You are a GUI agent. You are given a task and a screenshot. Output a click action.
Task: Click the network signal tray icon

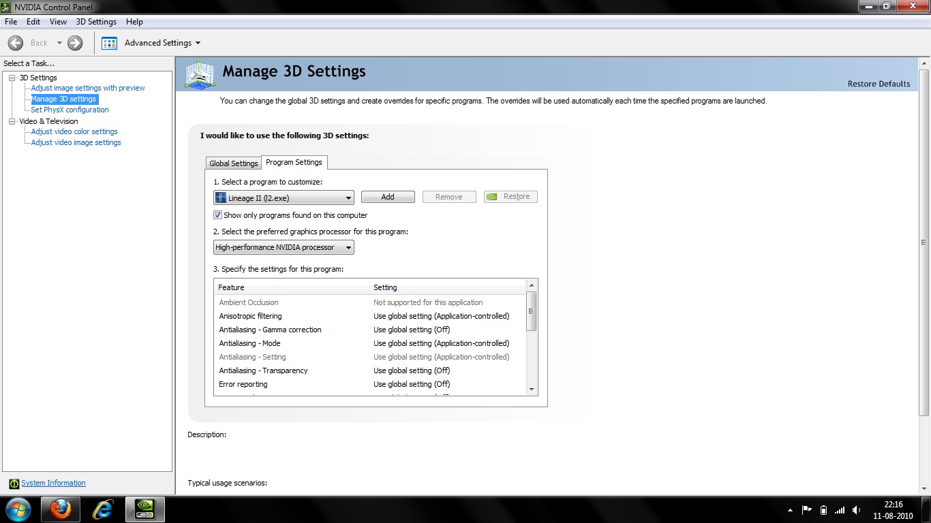coord(840,510)
